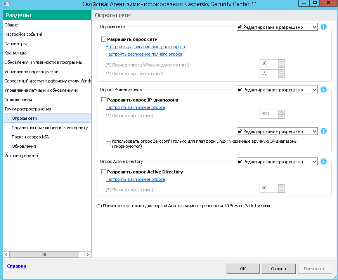The width and height of the screenshot is (338, 280).
Task: Open Настройка событий section
Action: click(24, 34)
